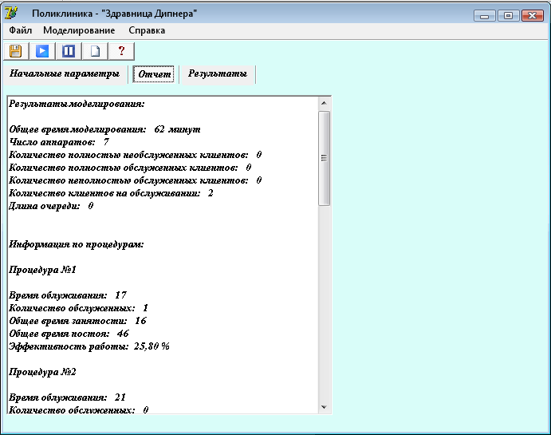Go to the Результаты tab
The width and height of the screenshot is (551, 435).
tap(218, 74)
